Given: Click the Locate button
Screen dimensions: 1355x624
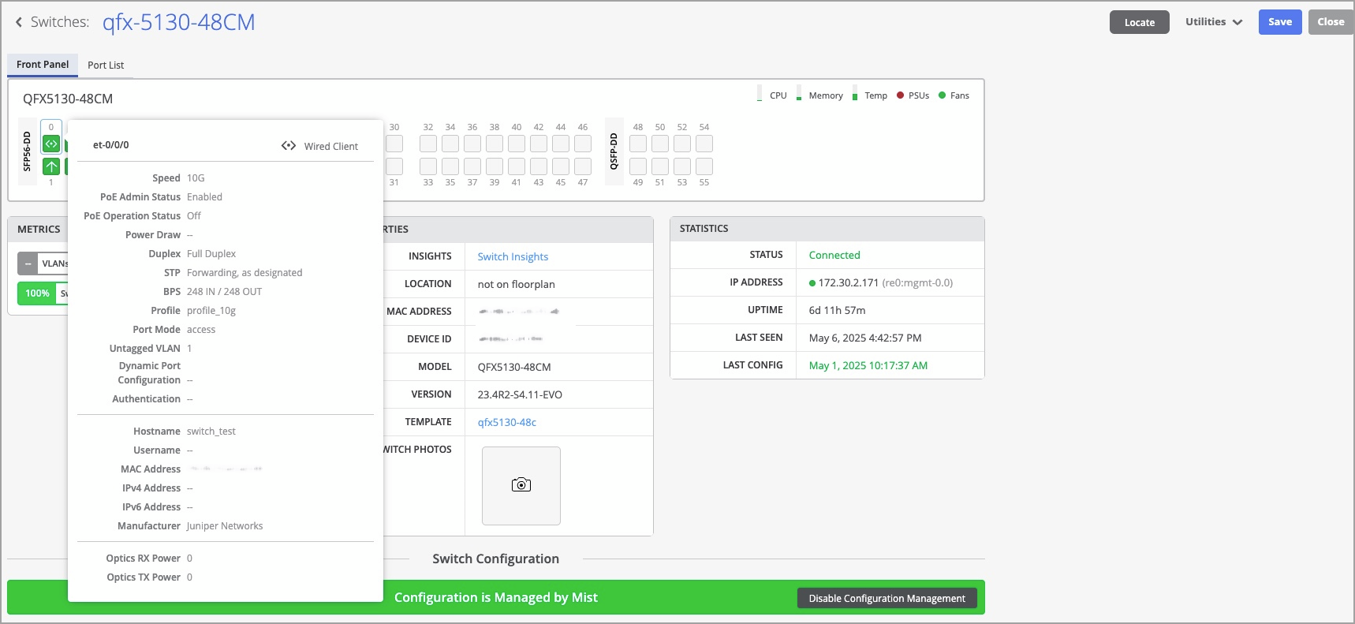Looking at the screenshot, I should pyautogui.click(x=1139, y=22).
